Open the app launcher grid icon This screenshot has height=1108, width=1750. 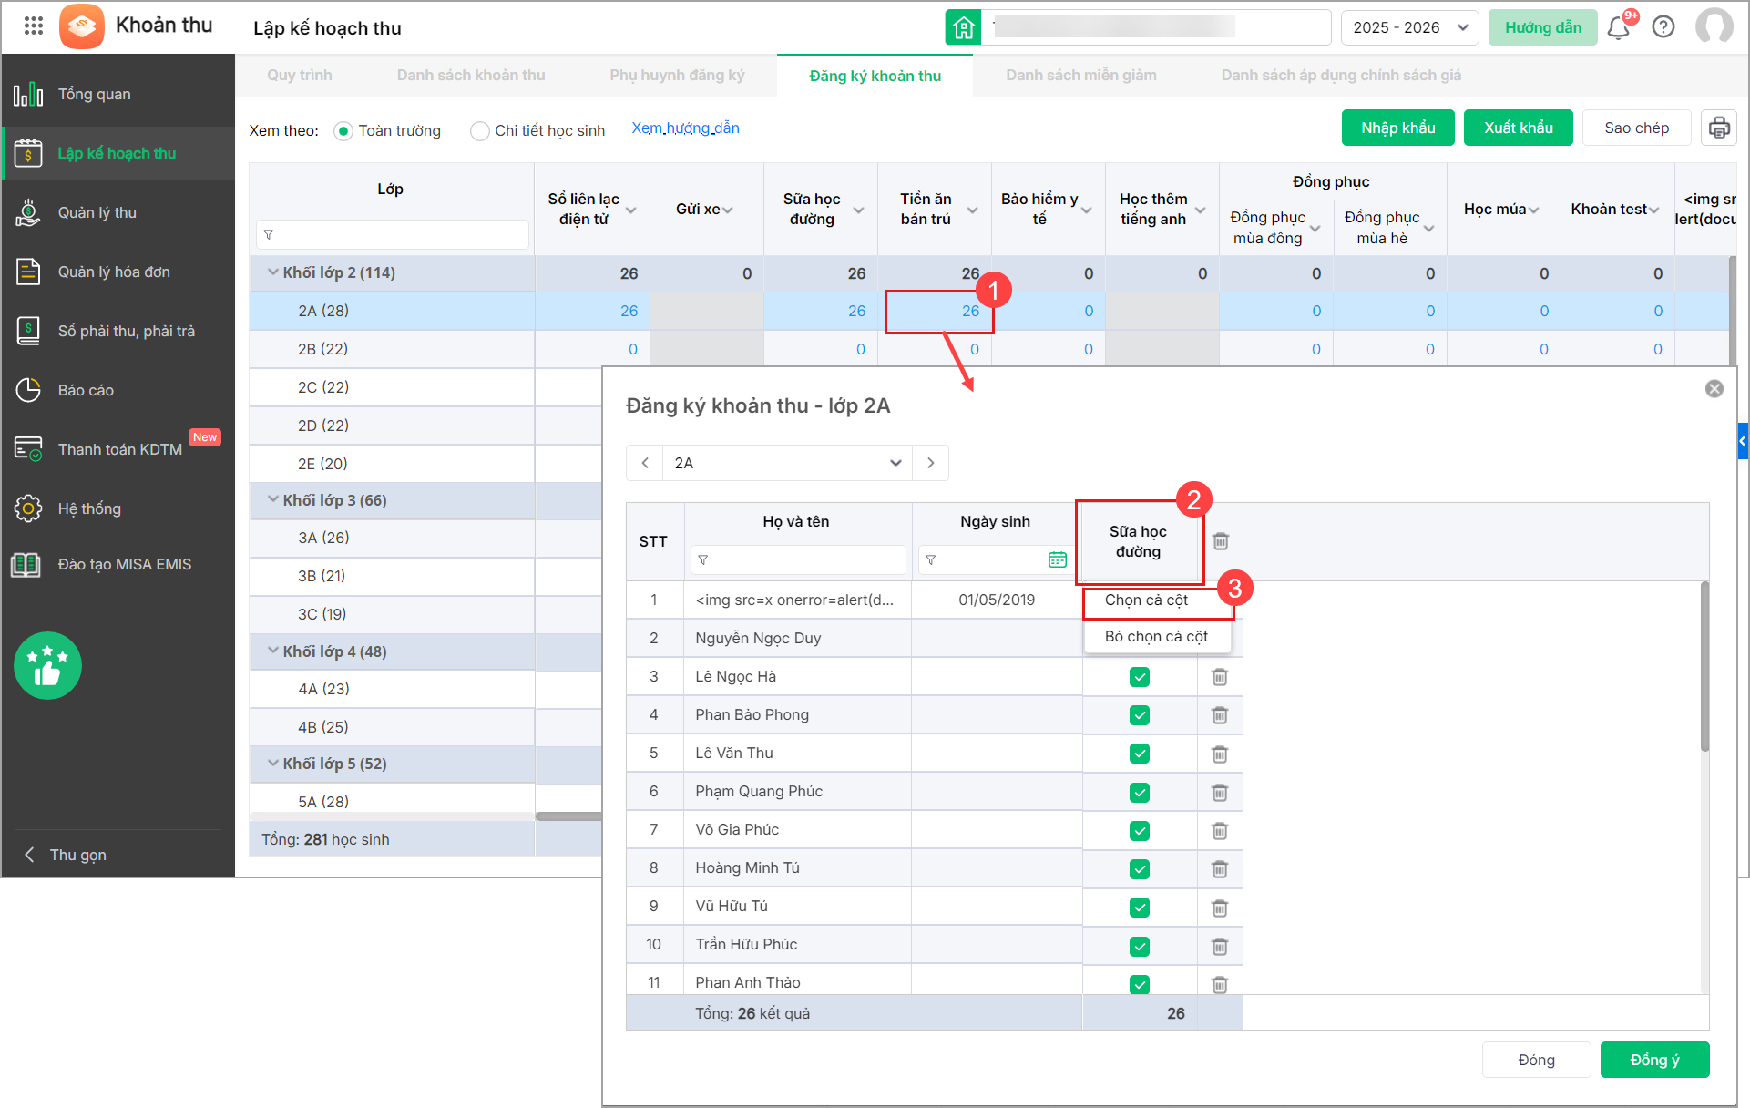pos(33,26)
